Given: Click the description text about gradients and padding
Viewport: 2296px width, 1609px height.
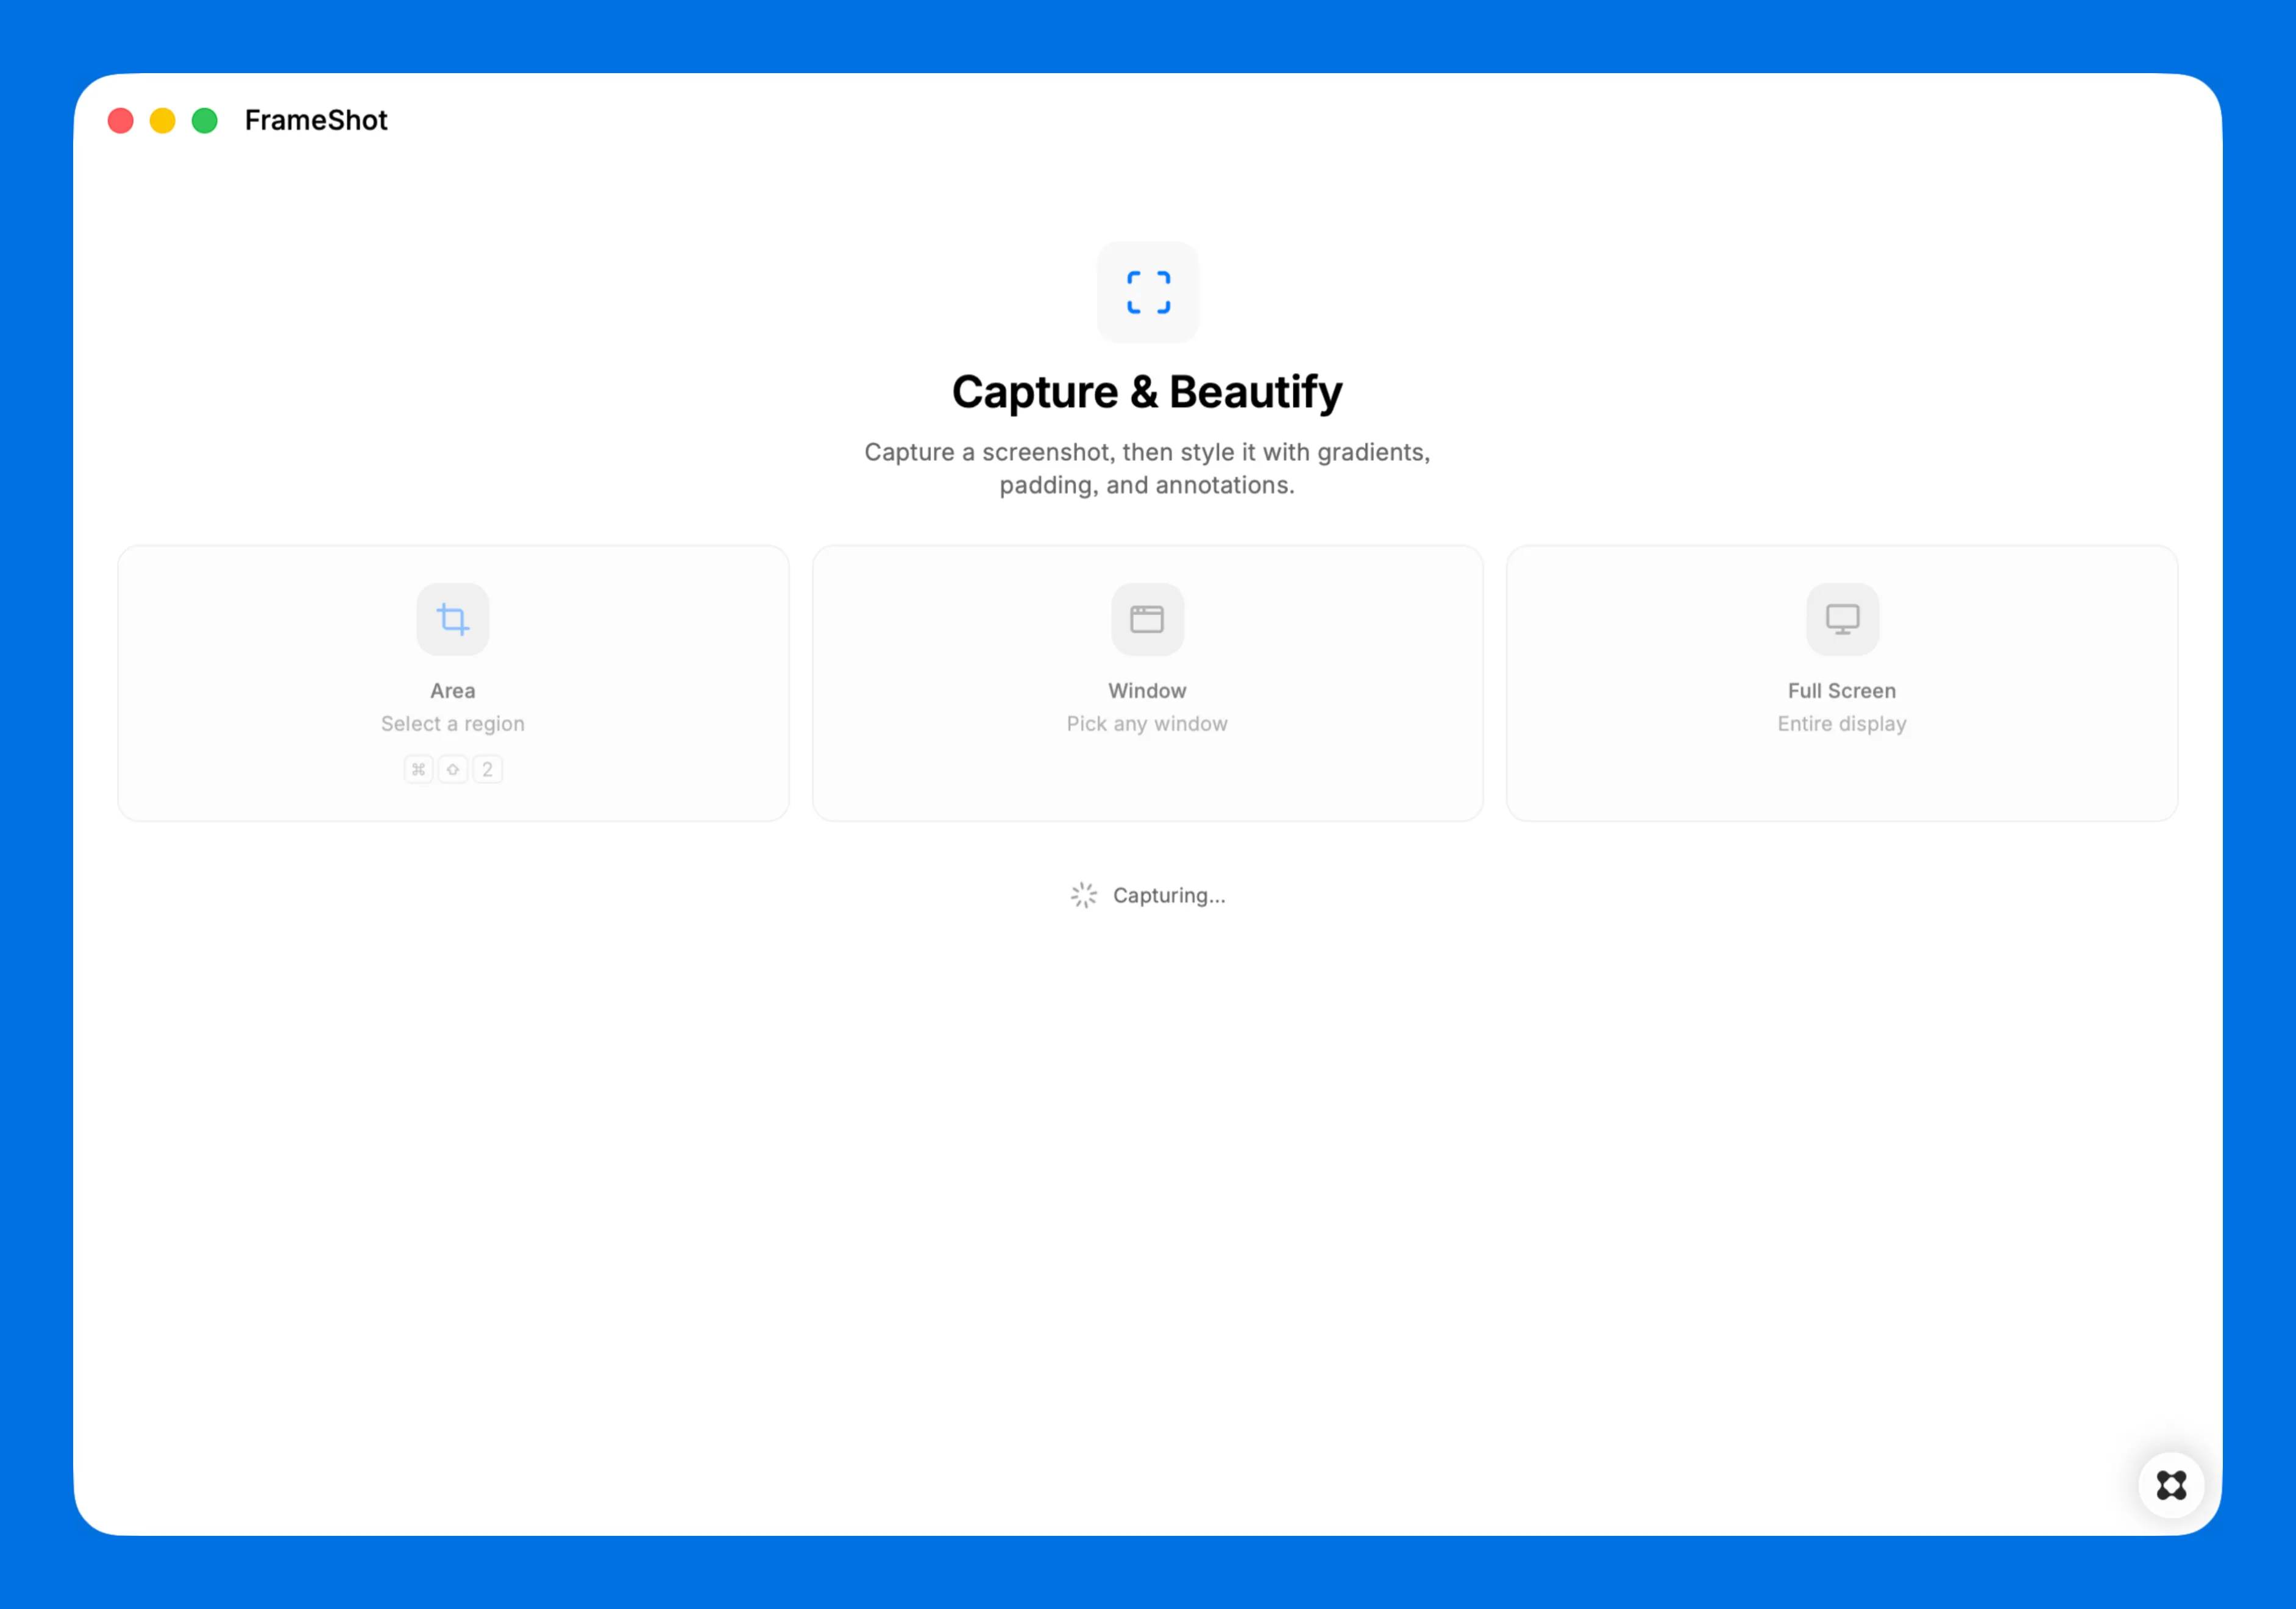Looking at the screenshot, I should point(1147,468).
